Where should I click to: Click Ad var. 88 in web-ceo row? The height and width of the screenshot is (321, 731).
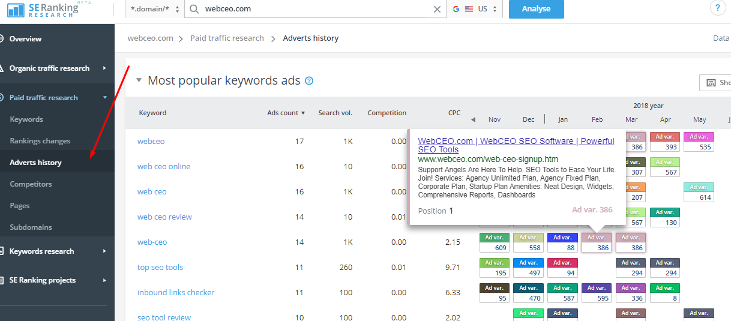coord(563,242)
